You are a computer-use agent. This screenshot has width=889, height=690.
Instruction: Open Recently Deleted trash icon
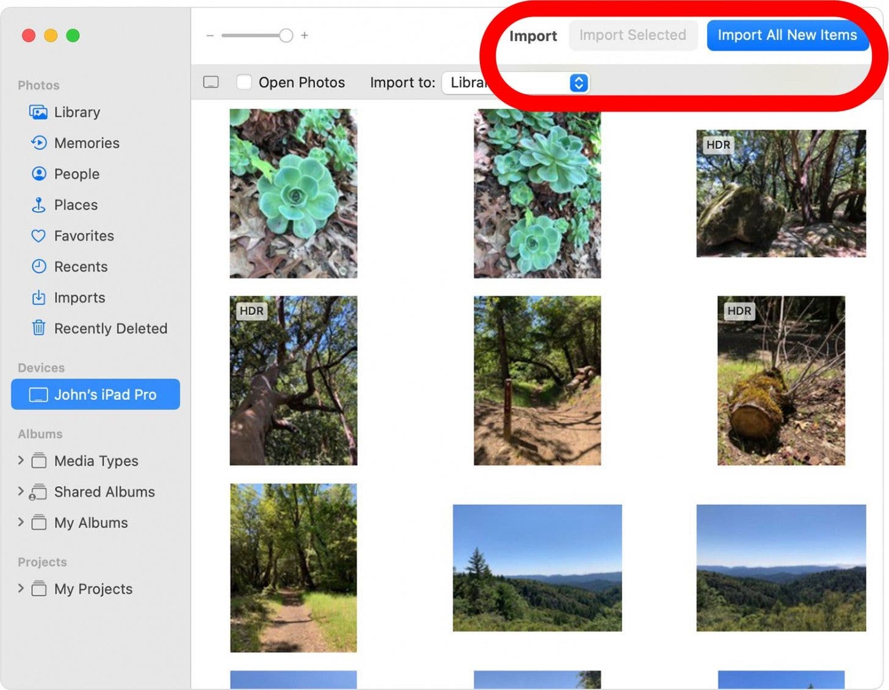[38, 329]
